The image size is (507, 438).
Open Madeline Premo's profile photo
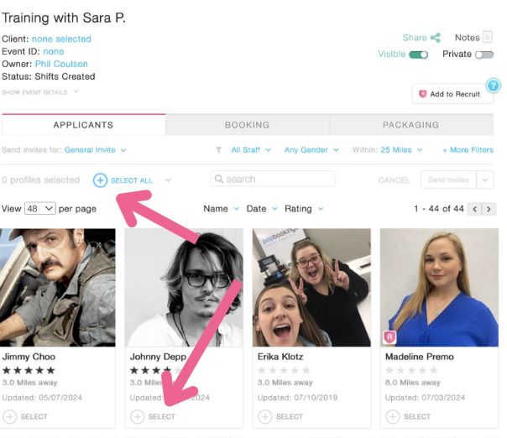pyautogui.click(x=439, y=287)
